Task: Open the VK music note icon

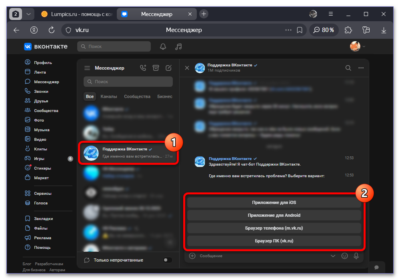Action: 178,46
